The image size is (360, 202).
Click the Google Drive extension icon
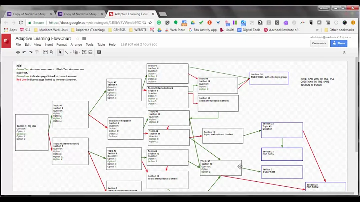point(193,22)
